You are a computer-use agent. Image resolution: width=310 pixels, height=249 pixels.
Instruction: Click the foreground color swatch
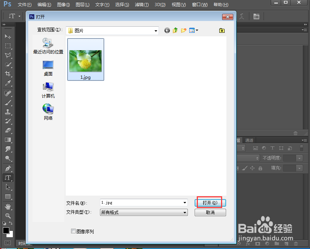coord(6,230)
